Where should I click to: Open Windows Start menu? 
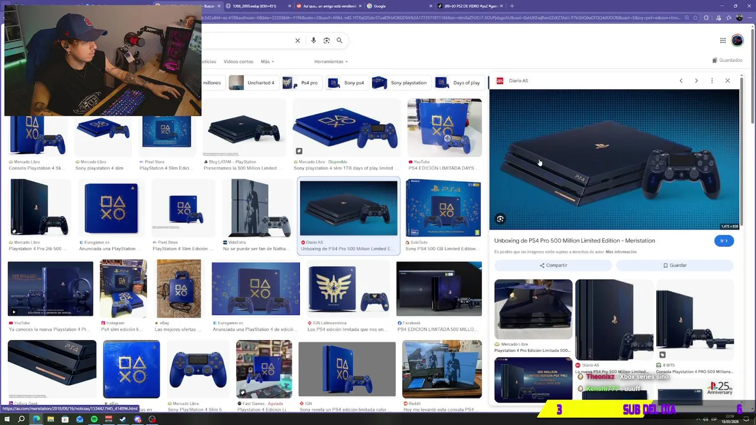[x=6, y=419]
